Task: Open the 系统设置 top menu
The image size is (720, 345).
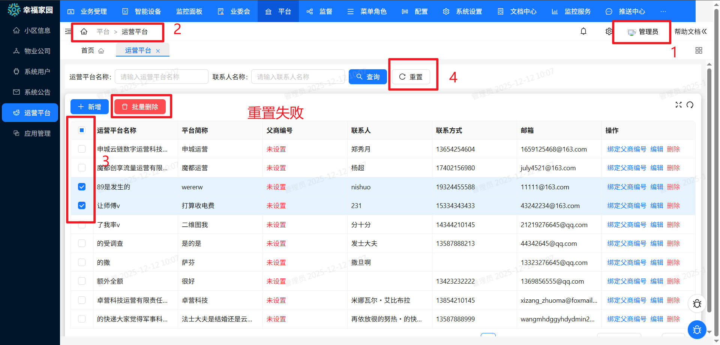Action: tap(462, 11)
